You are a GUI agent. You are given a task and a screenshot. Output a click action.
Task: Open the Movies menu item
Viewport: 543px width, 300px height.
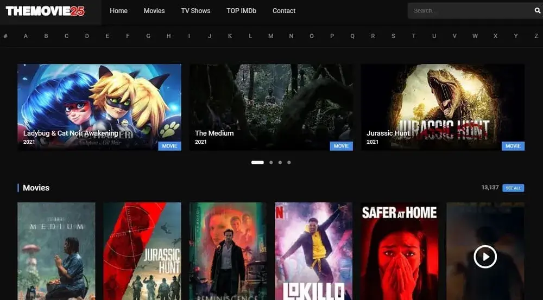coord(154,11)
